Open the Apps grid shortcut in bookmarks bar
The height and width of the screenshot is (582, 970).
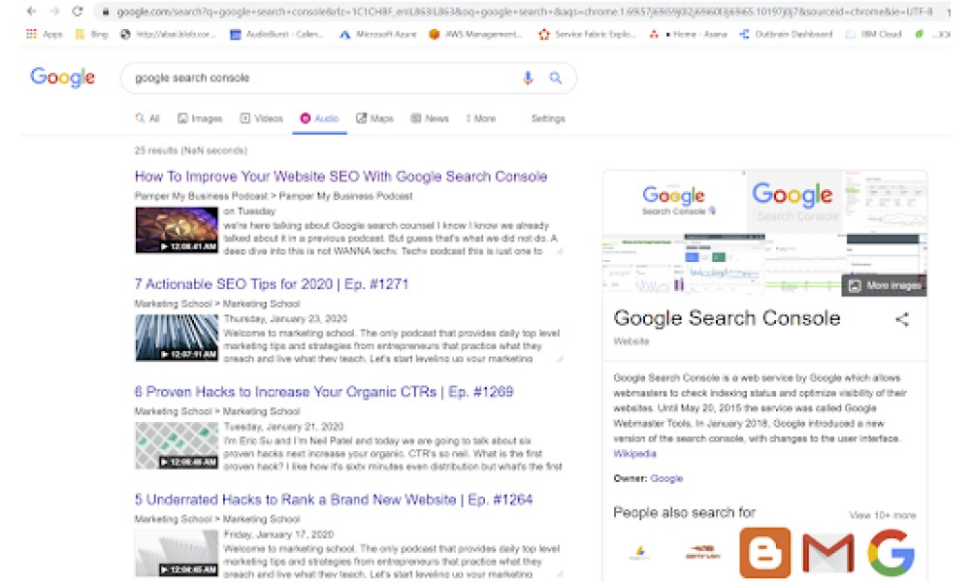(x=44, y=35)
